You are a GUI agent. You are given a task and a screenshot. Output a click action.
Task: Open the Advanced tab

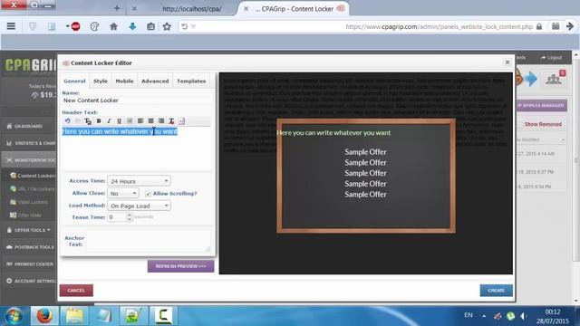click(155, 81)
